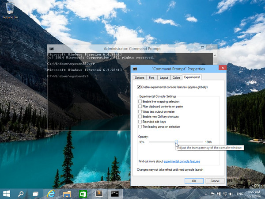Open the Windows Store taskbar icon
This screenshot has width=265, height=199.
[x=83, y=193]
